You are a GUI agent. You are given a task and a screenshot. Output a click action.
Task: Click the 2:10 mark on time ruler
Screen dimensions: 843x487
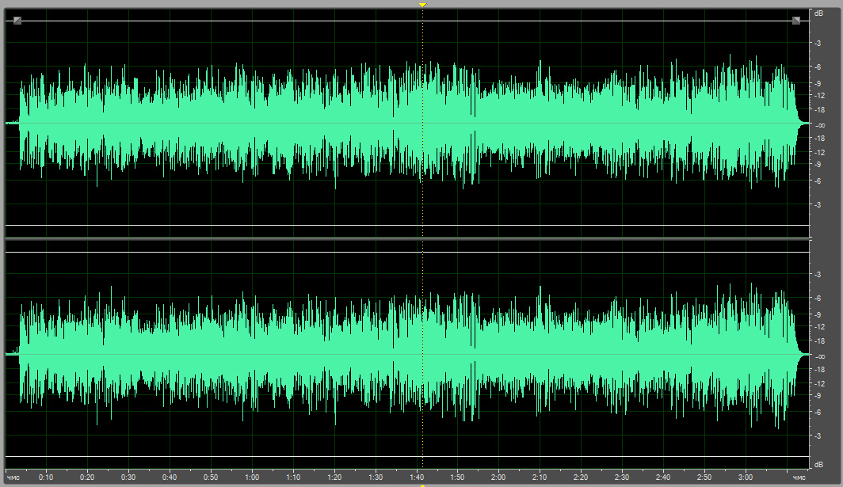click(540, 477)
